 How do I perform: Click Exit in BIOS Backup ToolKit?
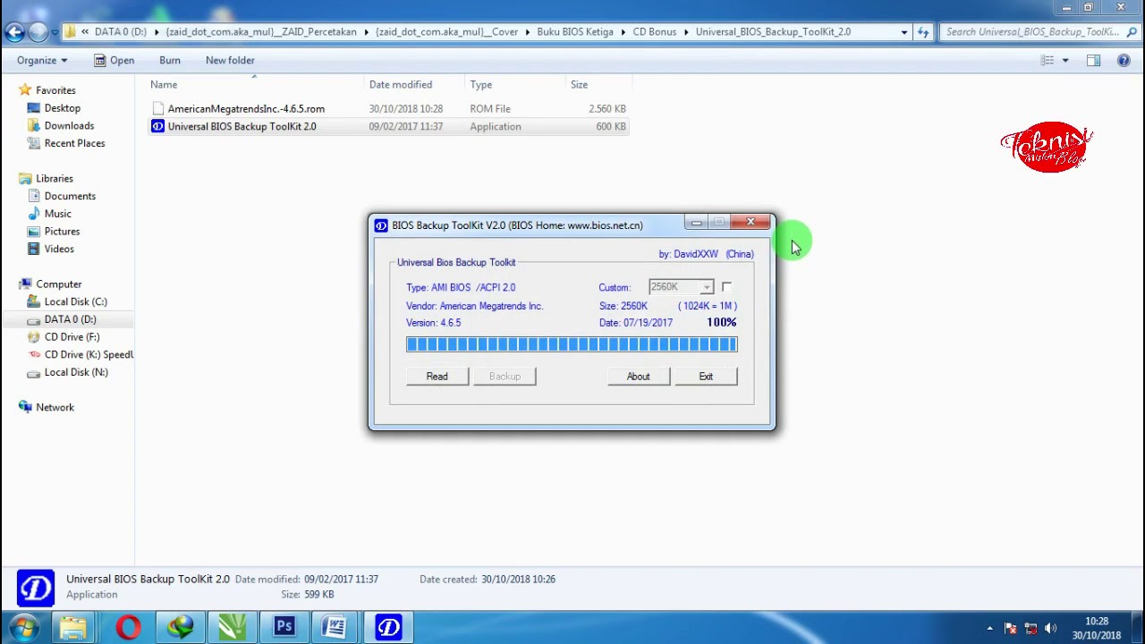pyautogui.click(x=706, y=377)
